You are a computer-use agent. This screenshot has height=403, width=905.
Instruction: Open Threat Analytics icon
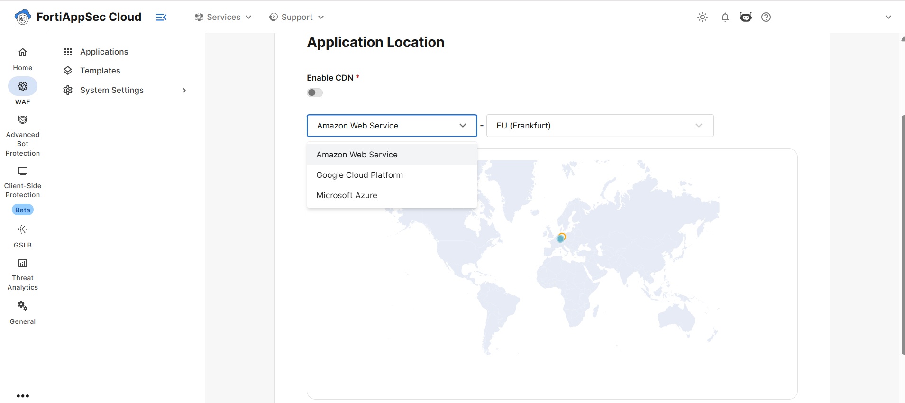(23, 263)
